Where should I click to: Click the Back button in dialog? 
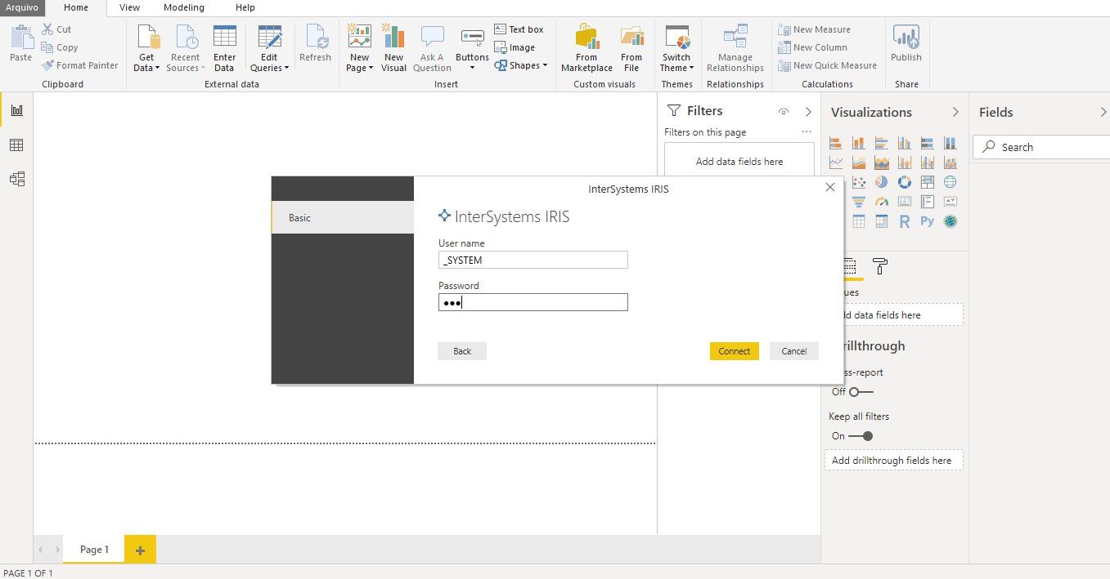462,351
